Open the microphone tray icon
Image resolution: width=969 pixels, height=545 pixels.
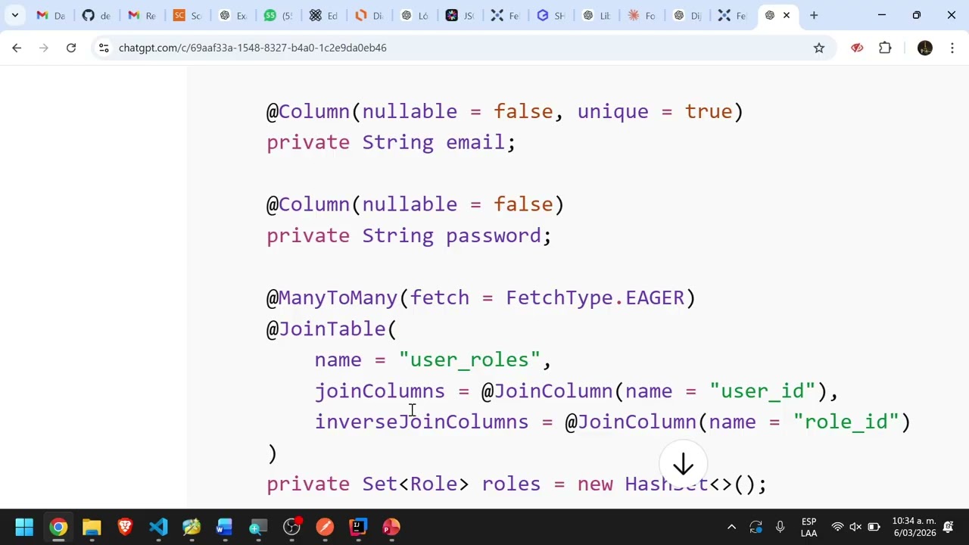tap(780, 527)
